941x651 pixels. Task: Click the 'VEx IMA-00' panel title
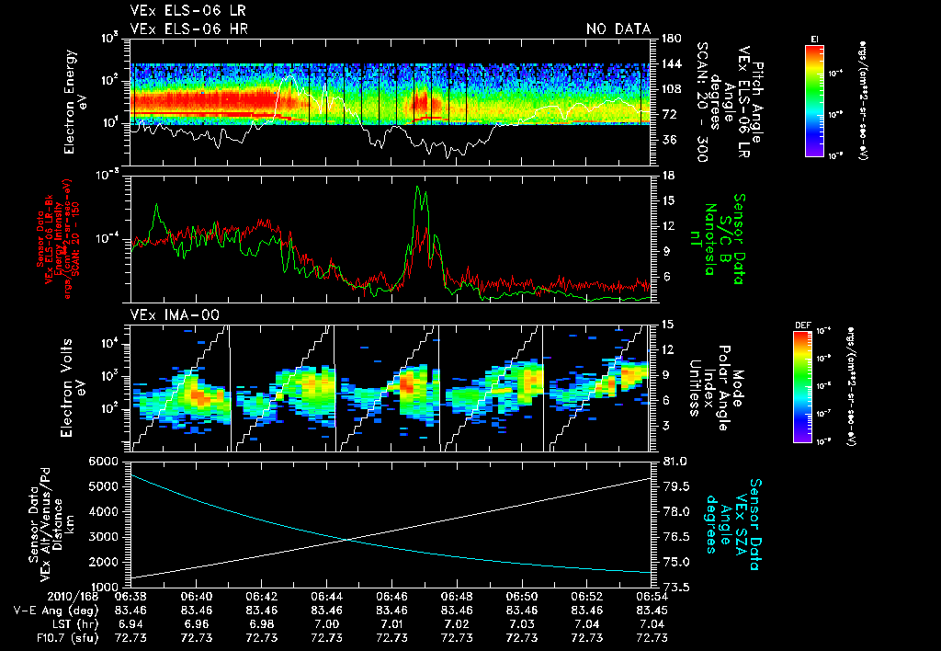(x=175, y=315)
